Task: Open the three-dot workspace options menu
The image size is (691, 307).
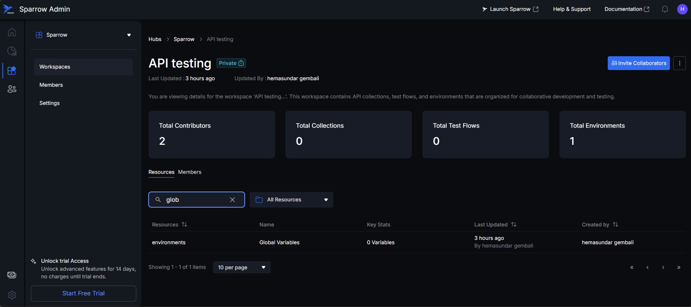Action: click(x=679, y=63)
